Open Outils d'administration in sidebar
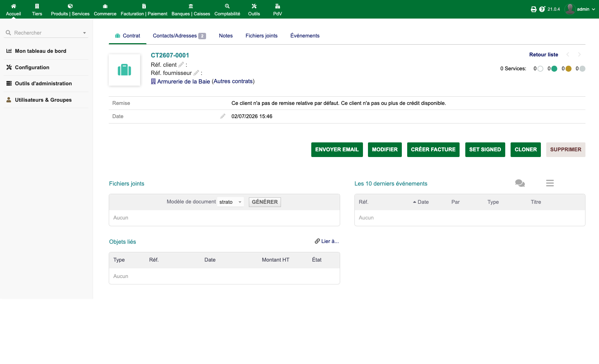 43,84
